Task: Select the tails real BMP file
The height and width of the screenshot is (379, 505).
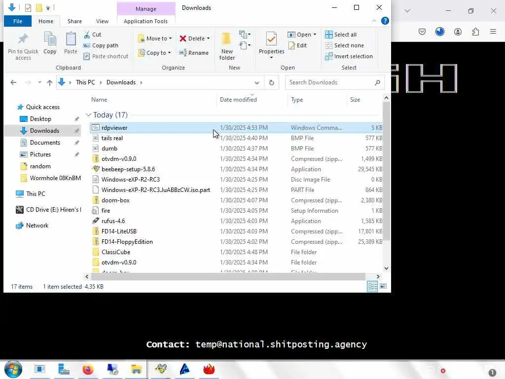Action: [x=236, y=138]
